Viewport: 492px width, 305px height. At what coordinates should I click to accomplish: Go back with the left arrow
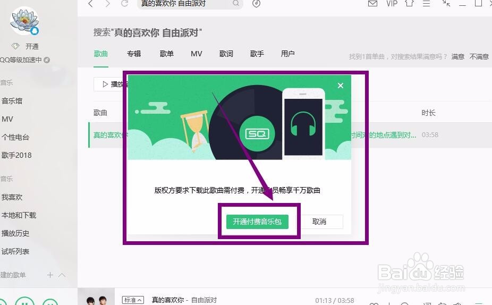pos(91,3)
